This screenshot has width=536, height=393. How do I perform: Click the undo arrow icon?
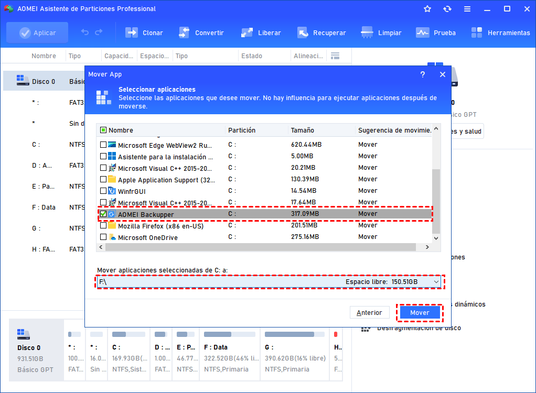pos(85,32)
